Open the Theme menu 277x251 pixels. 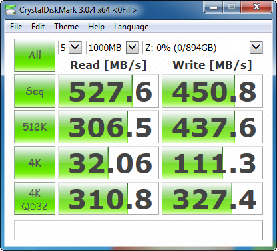[x=67, y=27]
